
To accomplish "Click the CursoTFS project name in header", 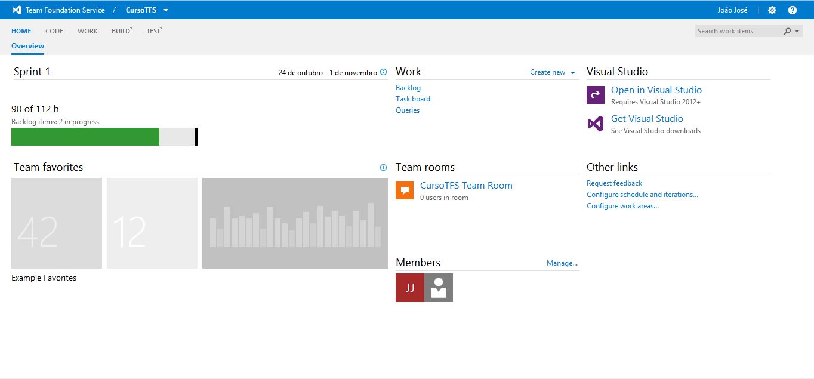I will [x=141, y=10].
